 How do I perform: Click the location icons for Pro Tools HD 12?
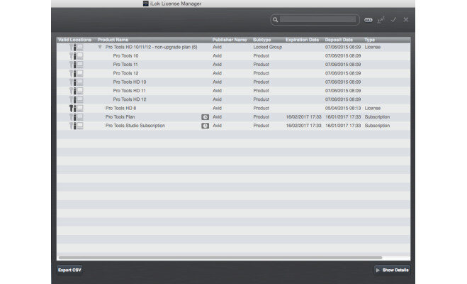(77, 99)
